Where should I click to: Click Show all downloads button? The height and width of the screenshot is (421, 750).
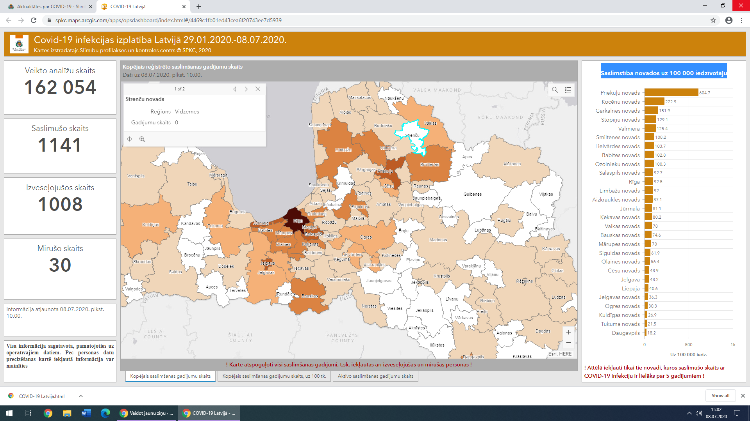720,396
